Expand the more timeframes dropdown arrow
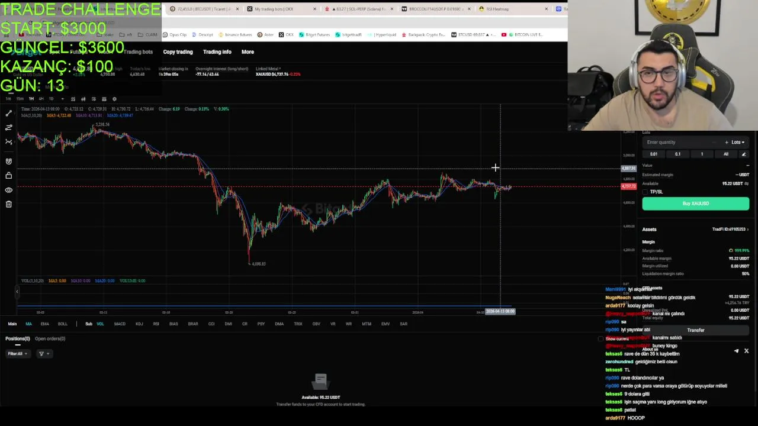Viewport: 758px width, 426px height. [63, 99]
